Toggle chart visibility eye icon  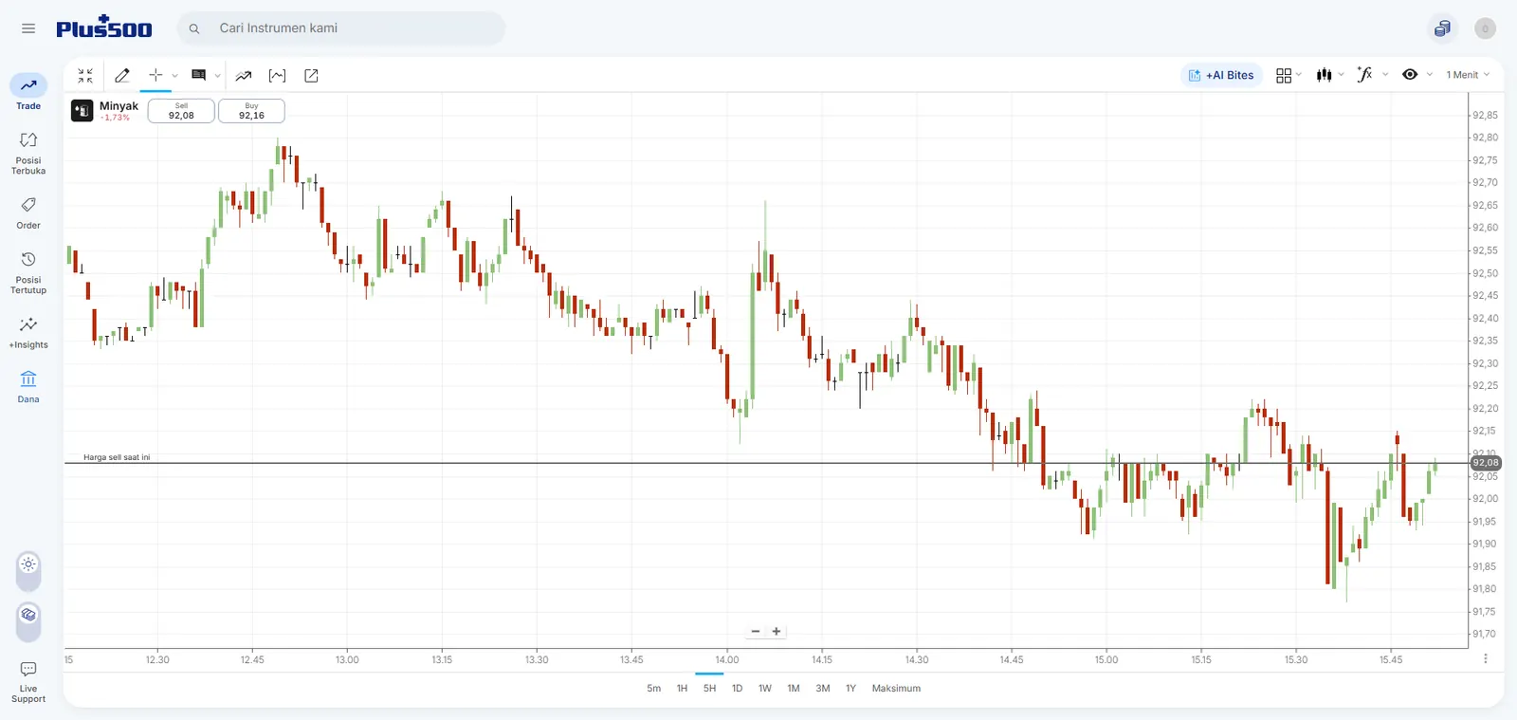pyautogui.click(x=1410, y=75)
